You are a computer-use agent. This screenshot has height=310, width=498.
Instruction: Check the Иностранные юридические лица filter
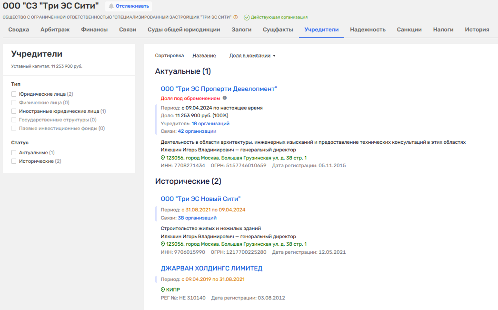coord(14,111)
